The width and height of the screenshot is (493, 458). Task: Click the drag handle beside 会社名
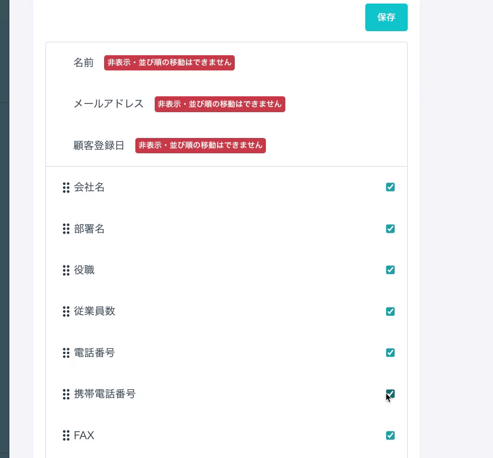pyautogui.click(x=66, y=187)
